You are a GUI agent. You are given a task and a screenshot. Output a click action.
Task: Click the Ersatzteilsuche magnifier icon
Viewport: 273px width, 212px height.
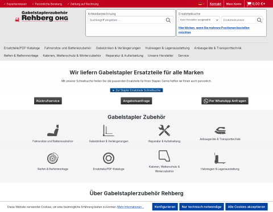point(259,20)
